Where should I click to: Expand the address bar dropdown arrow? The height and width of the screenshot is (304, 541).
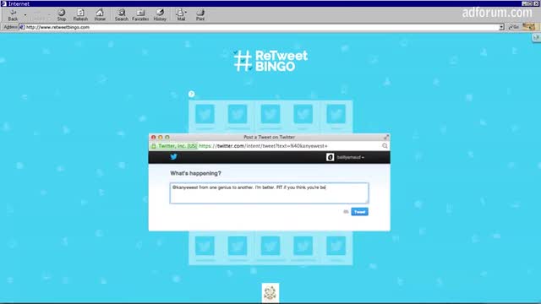501,27
